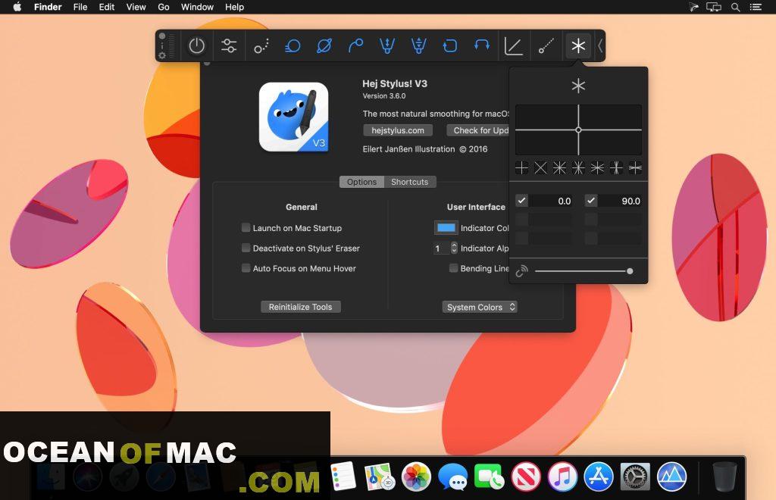Enable Launch on Mac Startup
This screenshot has height=500, width=776.
[246, 227]
